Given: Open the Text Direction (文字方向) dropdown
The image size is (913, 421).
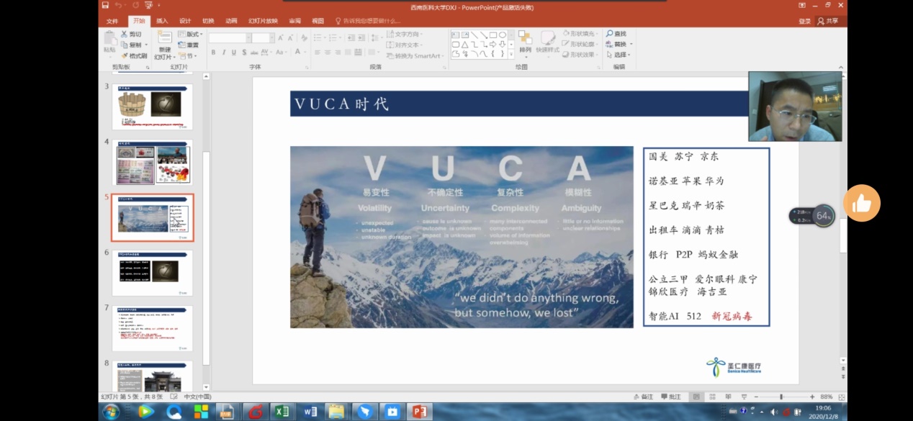Looking at the screenshot, I should coord(404,34).
